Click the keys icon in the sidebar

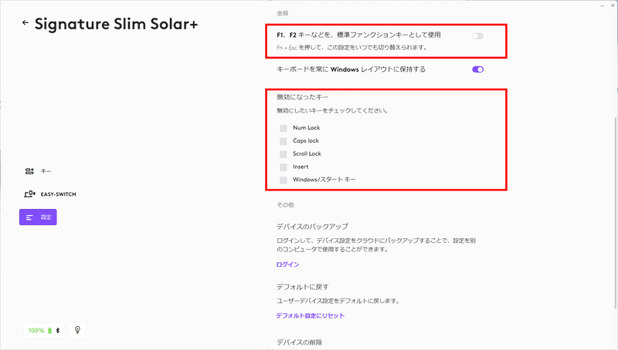tap(29, 171)
